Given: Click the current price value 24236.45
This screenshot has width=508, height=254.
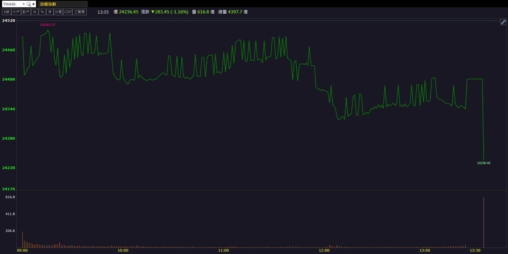Looking at the screenshot, I should [128, 12].
